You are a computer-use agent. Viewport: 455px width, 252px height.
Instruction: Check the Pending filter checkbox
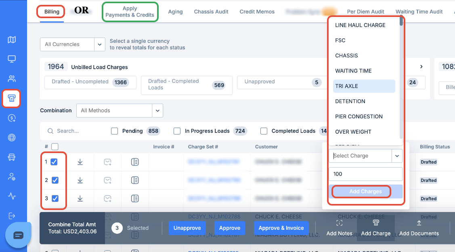(x=114, y=131)
